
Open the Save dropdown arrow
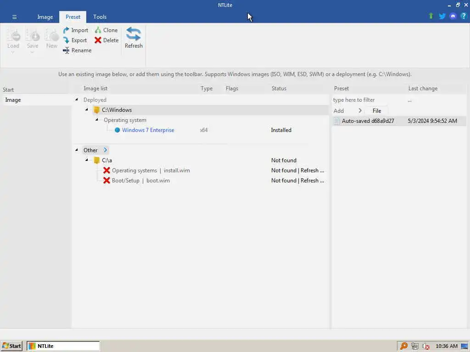[x=32, y=53]
